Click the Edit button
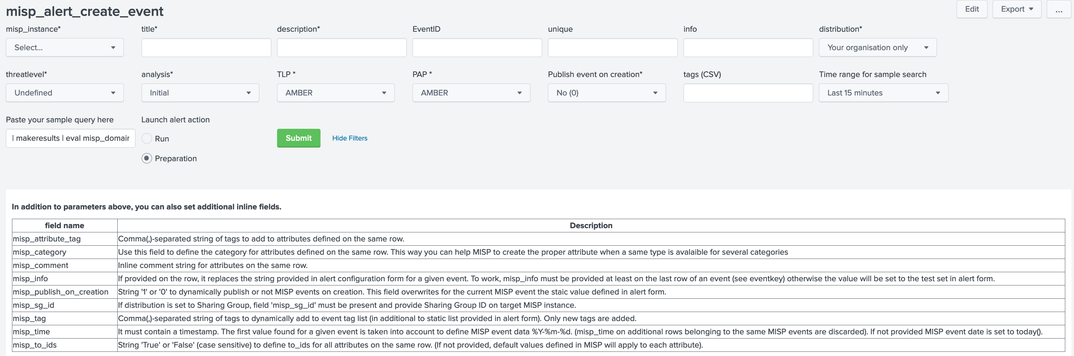The height and width of the screenshot is (356, 1074). pos(972,9)
